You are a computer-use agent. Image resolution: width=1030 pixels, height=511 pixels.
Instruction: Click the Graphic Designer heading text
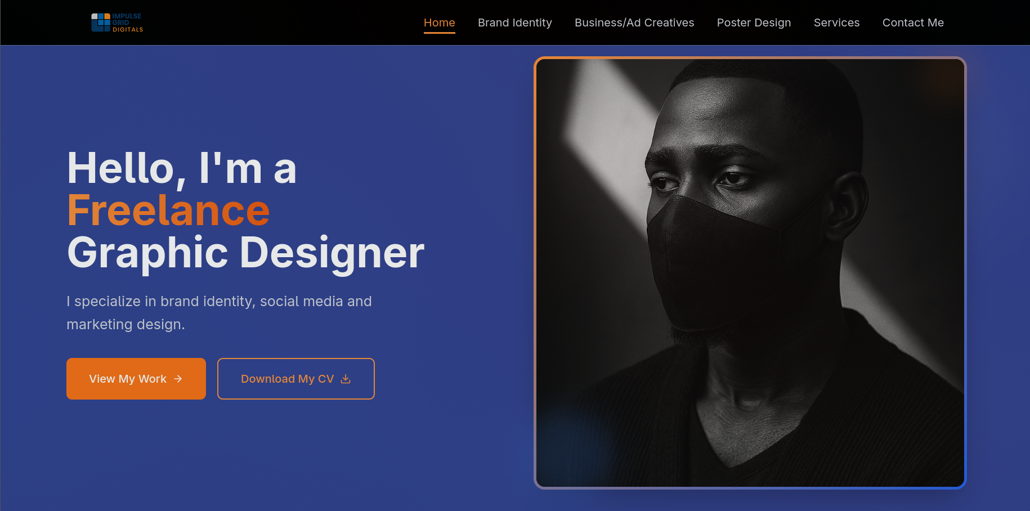click(245, 253)
